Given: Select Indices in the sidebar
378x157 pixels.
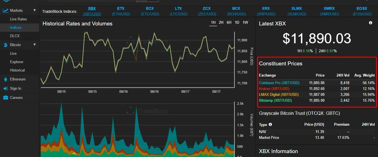Looking at the screenshot, I should click(x=16, y=27).
